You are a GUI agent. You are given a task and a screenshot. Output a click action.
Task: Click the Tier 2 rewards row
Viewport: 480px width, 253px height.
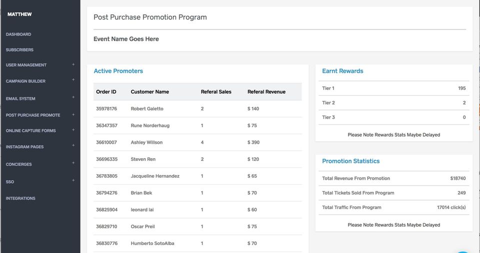(393, 103)
